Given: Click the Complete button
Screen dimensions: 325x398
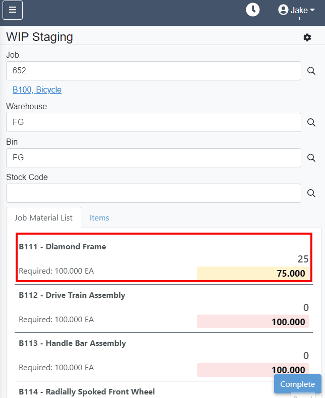Looking at the screenshot, I should point(297,384).
